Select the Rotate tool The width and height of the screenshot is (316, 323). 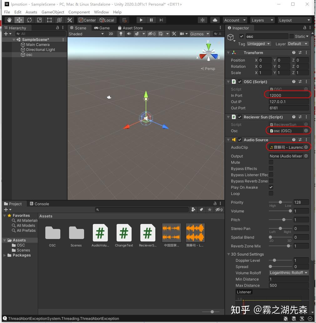pyautogui.click(x=29, y=20)
